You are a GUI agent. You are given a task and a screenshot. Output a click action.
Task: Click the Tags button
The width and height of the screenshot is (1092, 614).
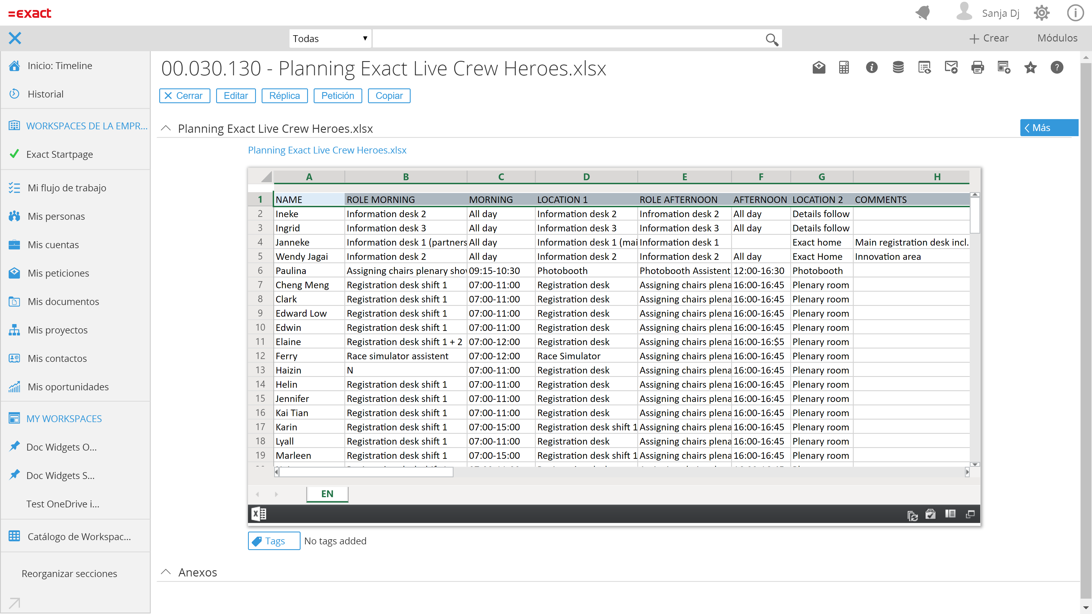click(274, 541)
